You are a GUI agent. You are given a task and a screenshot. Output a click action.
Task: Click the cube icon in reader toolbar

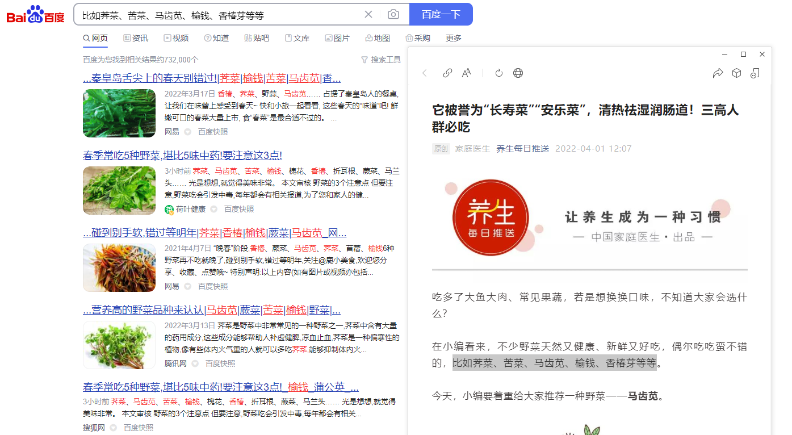coord(736,73)
